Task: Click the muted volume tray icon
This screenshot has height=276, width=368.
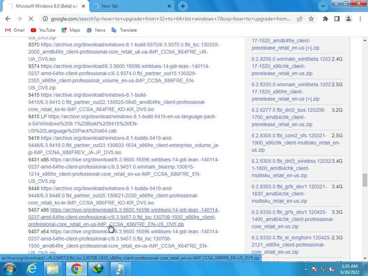Action: pos(332,269)
